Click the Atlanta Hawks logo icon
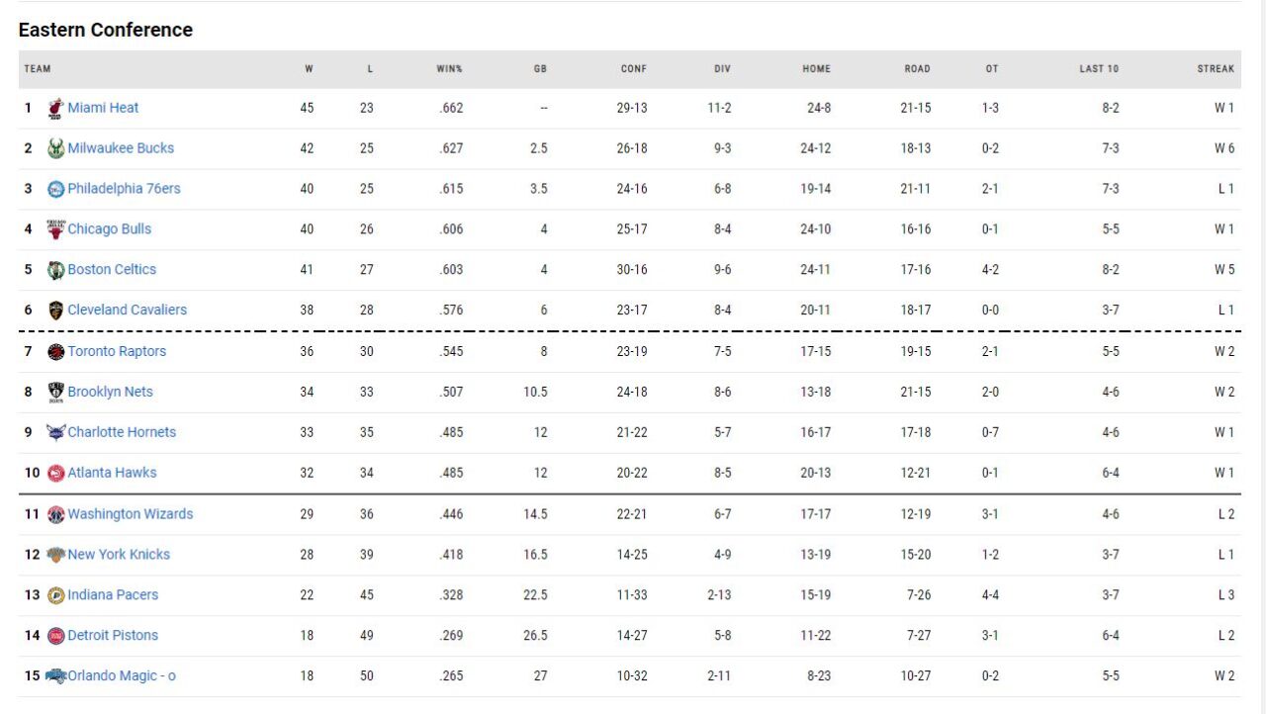The width and height of the screenshot is (1266, 714). tap(55, 473)
